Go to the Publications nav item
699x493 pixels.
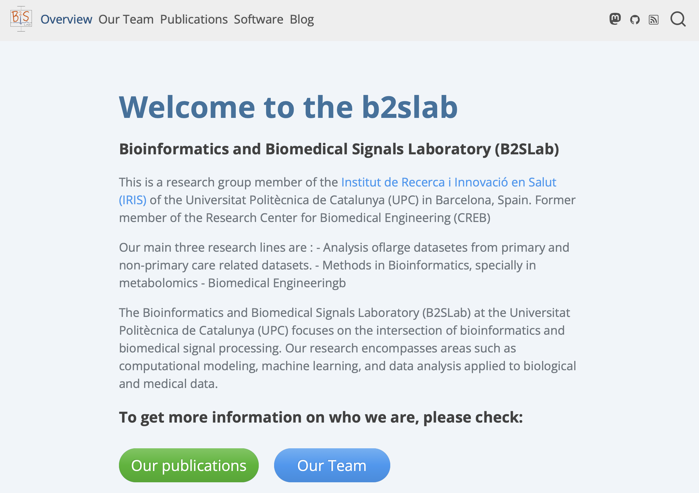(x=194, y=19)
